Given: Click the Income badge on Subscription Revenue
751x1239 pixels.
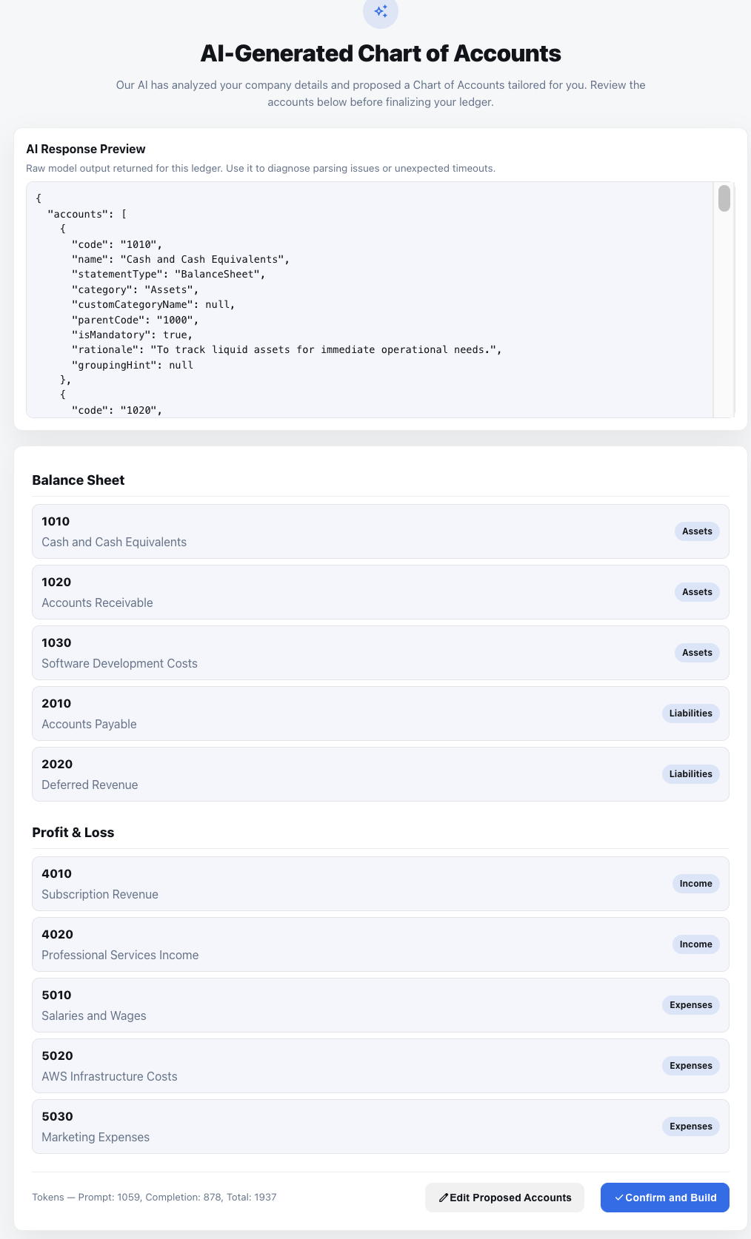Looking at the screenshot, I should pyautogui.click(x=695, y=884).
